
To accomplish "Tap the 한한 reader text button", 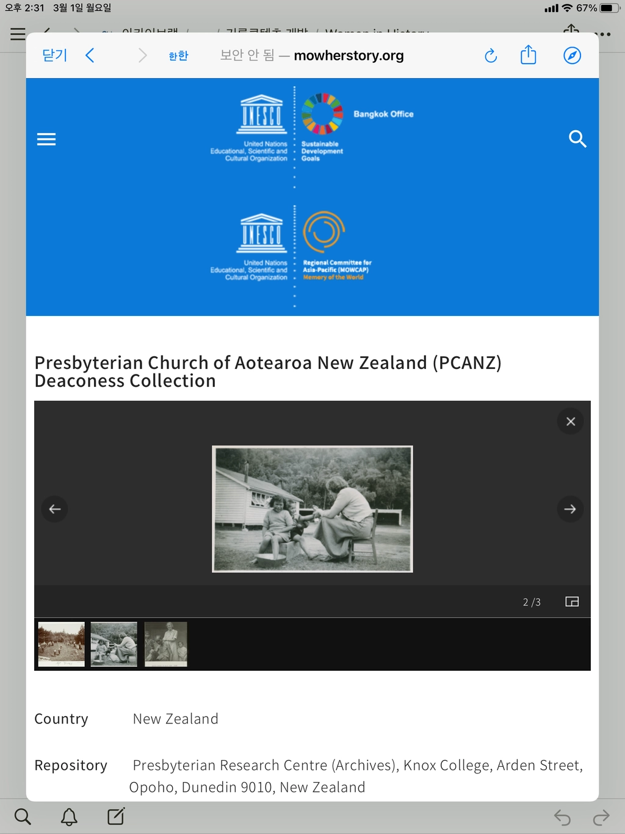I will pyautogui.click(x=178, y=56).
